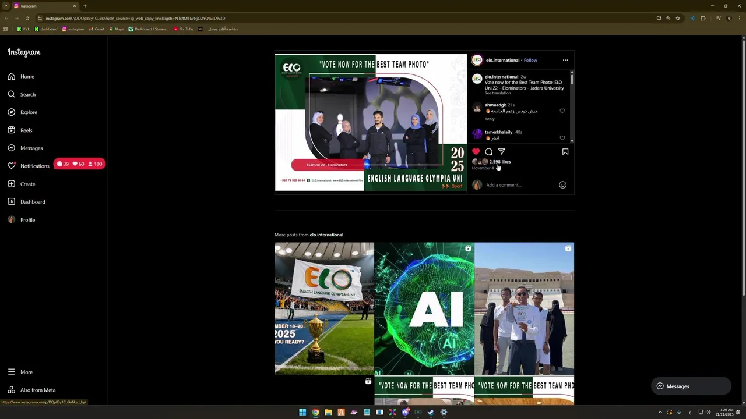Open floating Messages button at bottom right

pyautogui.click(x=691, y=386)
